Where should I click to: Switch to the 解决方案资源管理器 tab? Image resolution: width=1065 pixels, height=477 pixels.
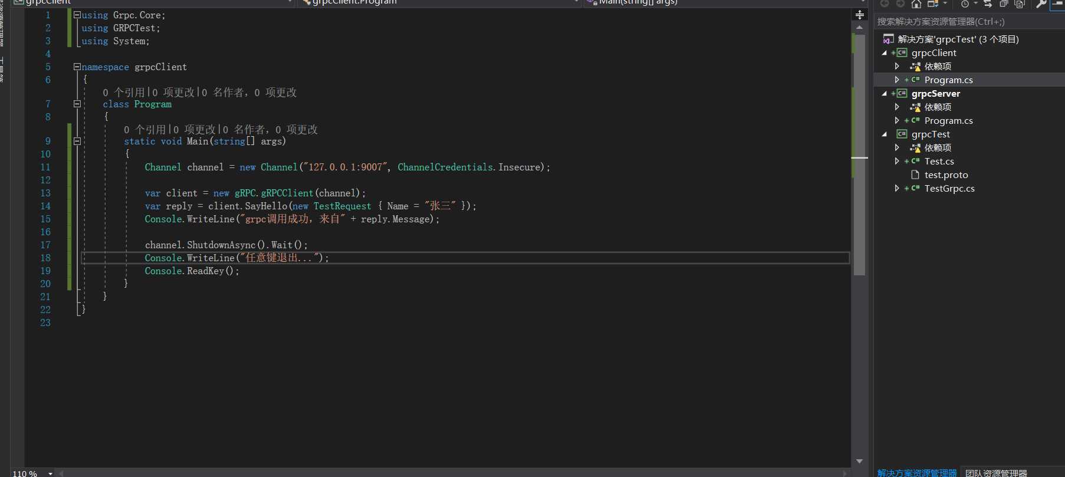pos(916,473)
